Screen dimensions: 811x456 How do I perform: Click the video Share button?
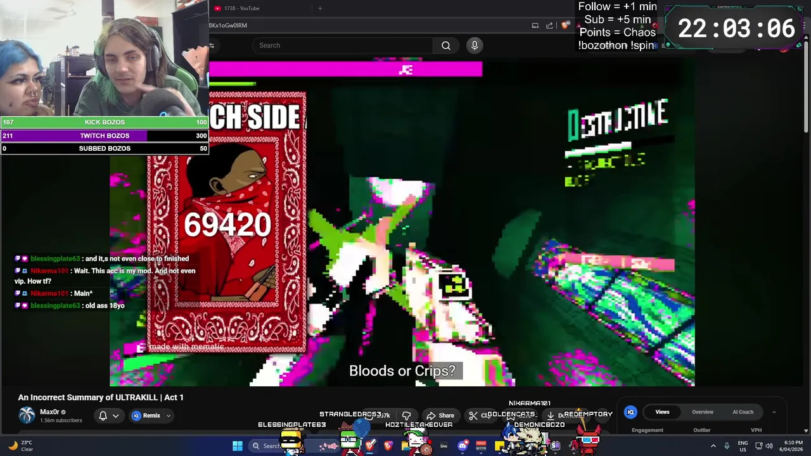click(x=440, y=415)
